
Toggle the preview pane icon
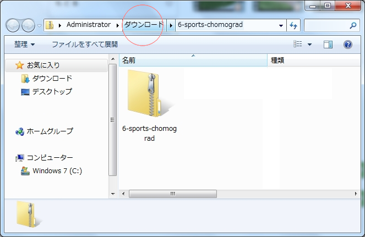[x=328, y=45]
